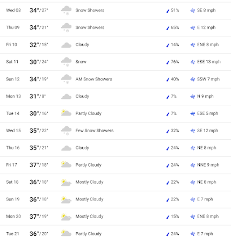Image resolution: width=231 pixels, height=245 pixels.
Task: Click the wind icon beside NNE 9 mph
Action: [x=193, y=165]
